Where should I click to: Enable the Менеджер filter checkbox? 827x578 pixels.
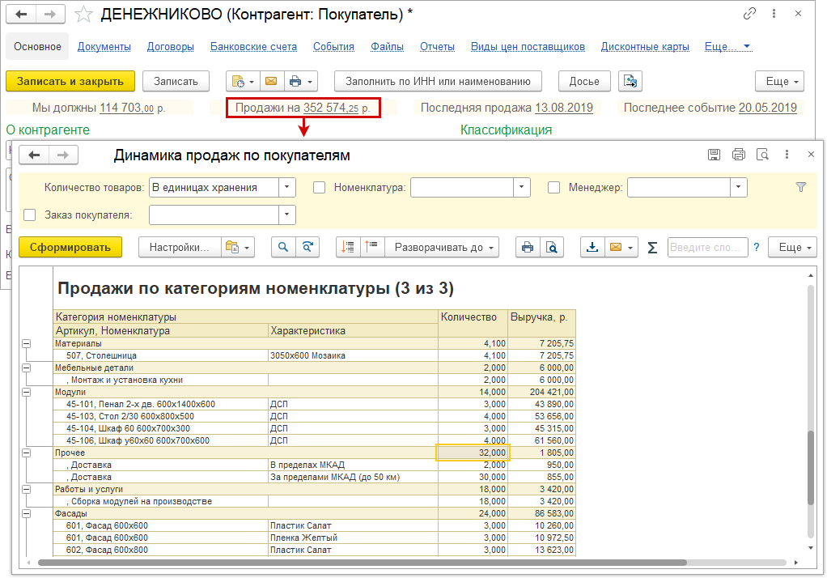click(553, 188)
